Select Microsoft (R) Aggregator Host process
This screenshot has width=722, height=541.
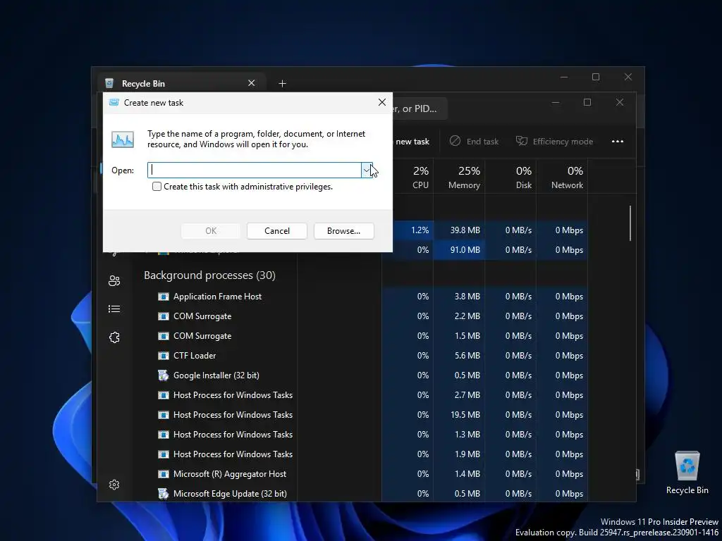pyautogui.click(x=230, y=474)
